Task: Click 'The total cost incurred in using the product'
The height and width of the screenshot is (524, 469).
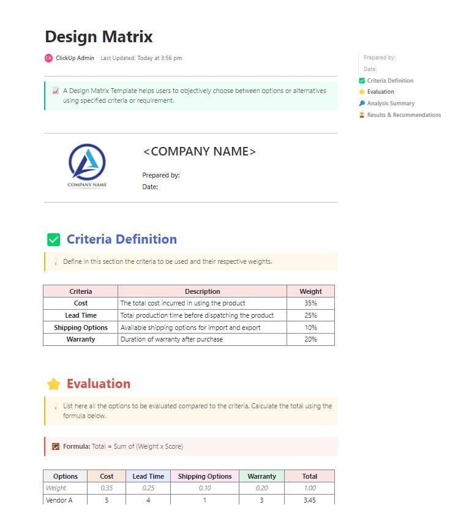Action: point(183,303)
